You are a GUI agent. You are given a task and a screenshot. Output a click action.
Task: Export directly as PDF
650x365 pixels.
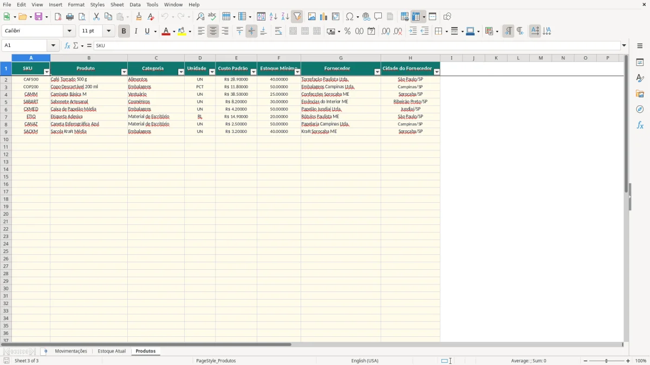pos(58,17)
